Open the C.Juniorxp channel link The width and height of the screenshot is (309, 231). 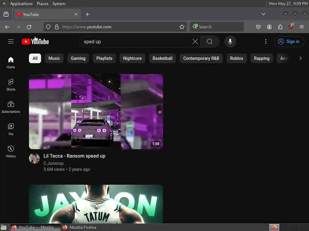pos(54,163)
